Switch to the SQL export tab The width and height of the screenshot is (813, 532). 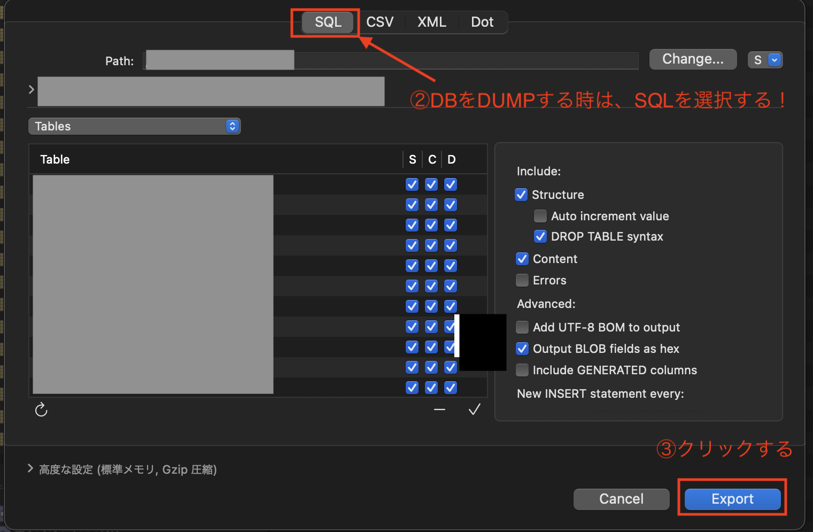[x=328, y=22]
